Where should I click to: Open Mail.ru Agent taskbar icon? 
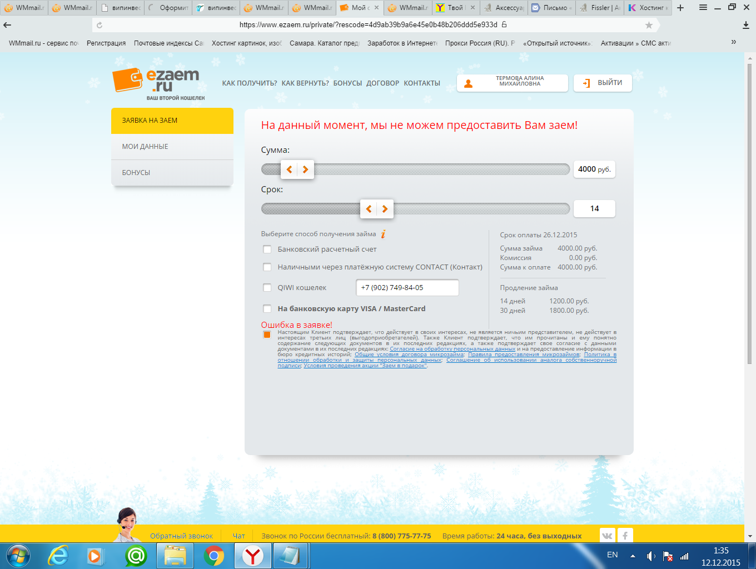136,556
